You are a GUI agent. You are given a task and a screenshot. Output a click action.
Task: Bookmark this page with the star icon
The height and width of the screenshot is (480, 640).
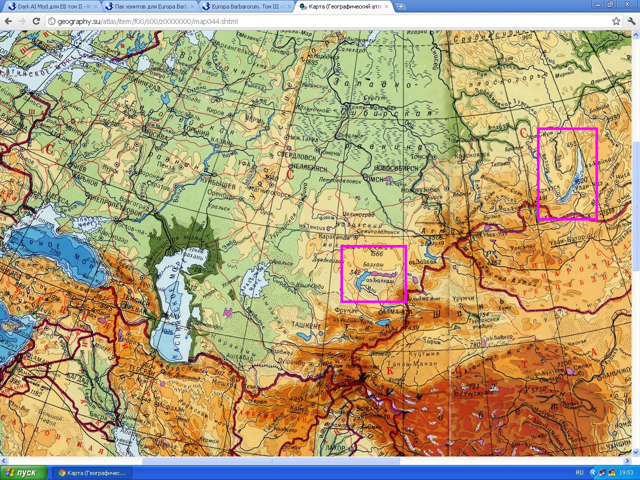[616, 21]
